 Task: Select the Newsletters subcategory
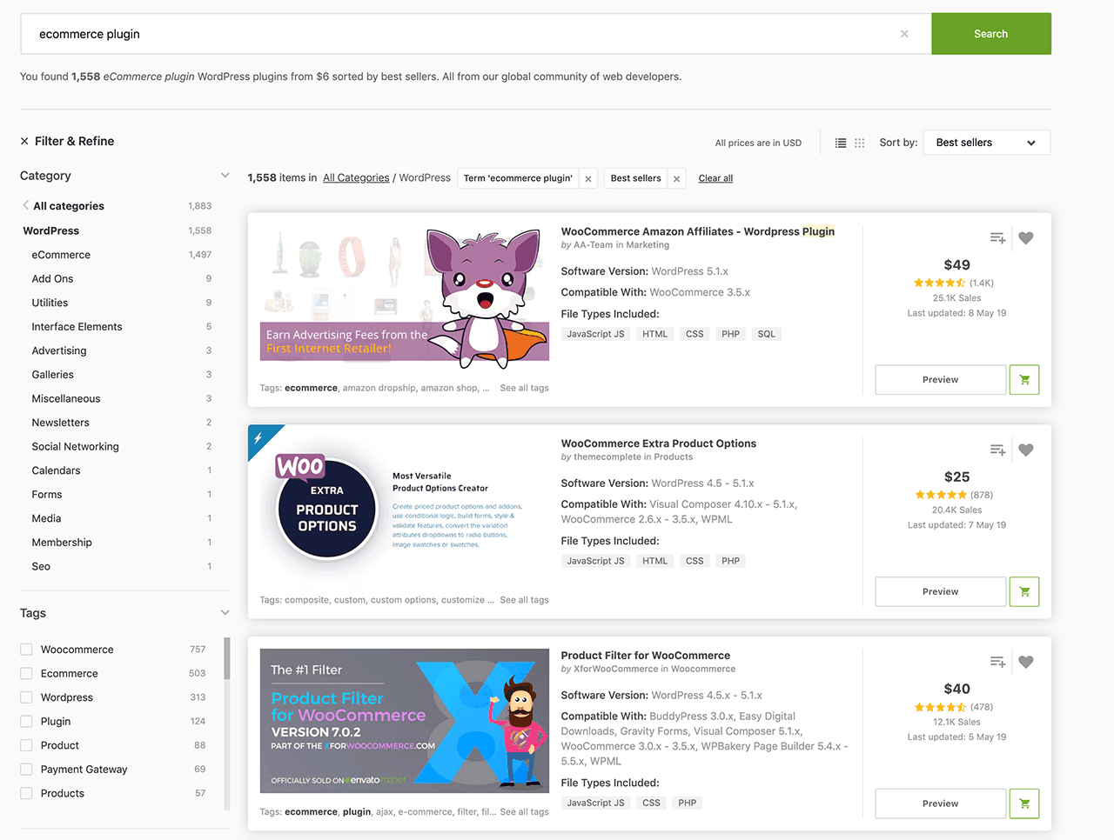pos(60,423)
